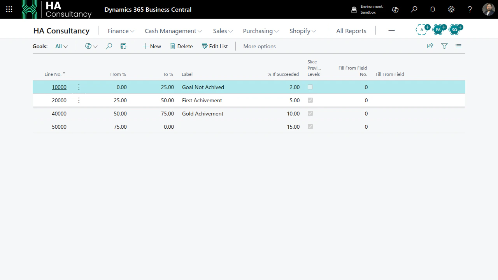The image size is (498, 280).
Task: Click the From % column header
Action: (118, 74)
